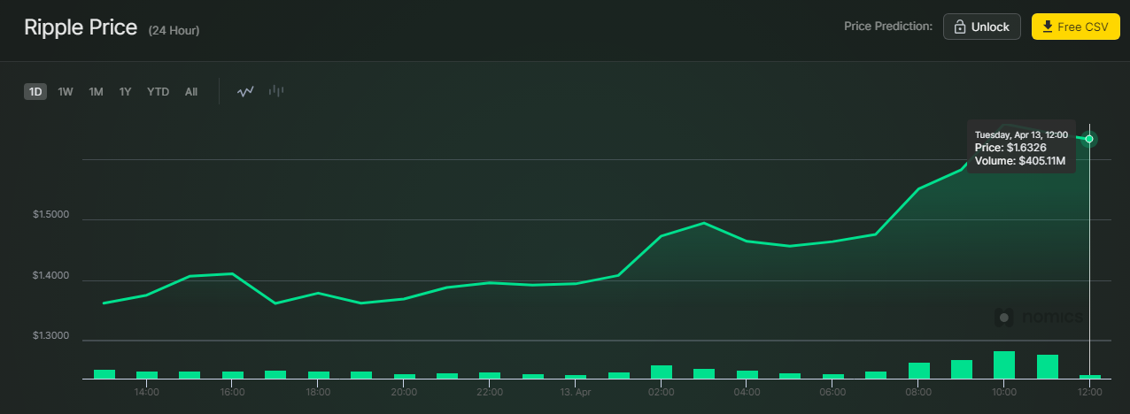Switch to line chart view icon

point(245,91)
